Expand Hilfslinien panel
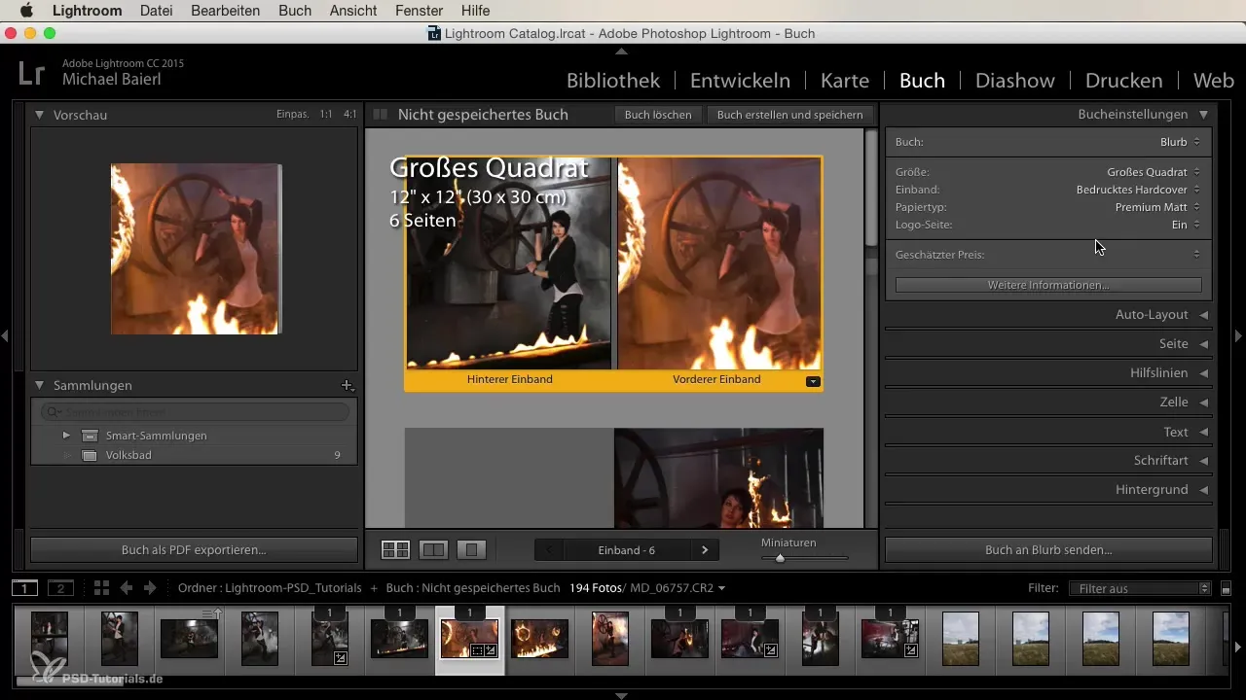Image resolution: width=1246 pixels, height=700 pixels. pyautogui.click(x=1204, y=373)
